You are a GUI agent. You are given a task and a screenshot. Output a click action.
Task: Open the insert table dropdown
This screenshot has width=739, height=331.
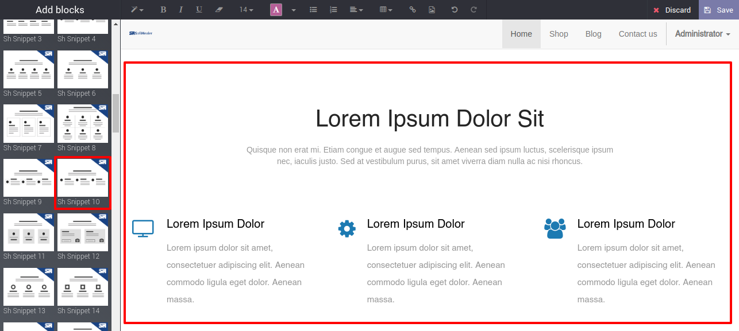click(386, 10)
